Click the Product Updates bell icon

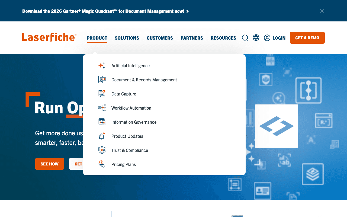(x=102, y=136)
